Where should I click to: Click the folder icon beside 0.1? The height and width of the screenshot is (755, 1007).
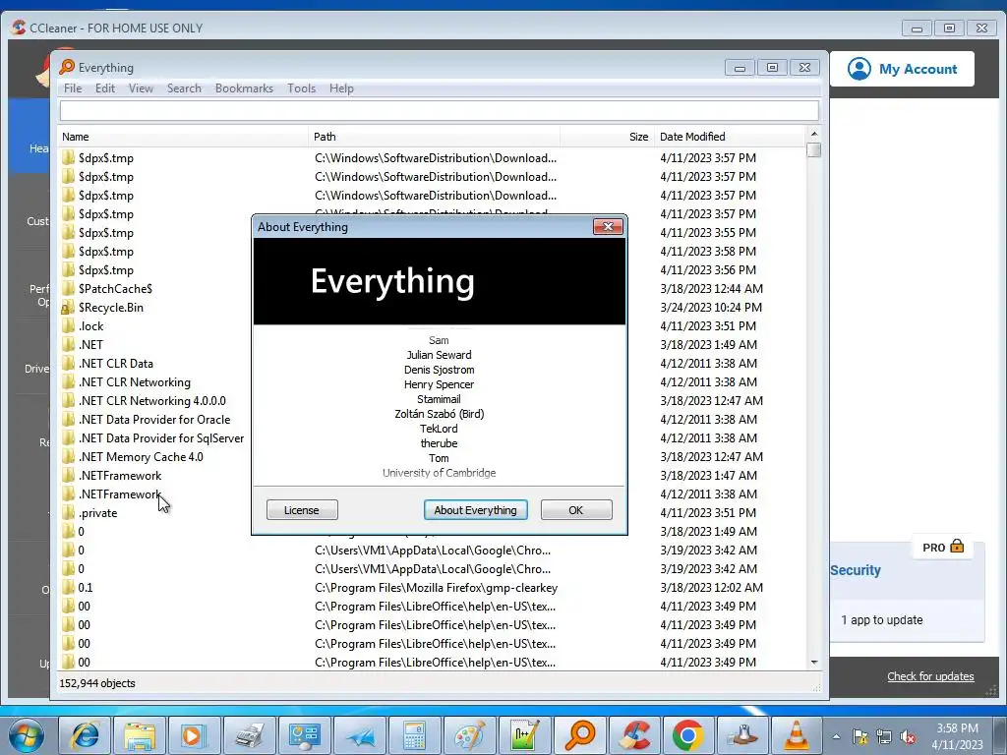pos(68,587)
